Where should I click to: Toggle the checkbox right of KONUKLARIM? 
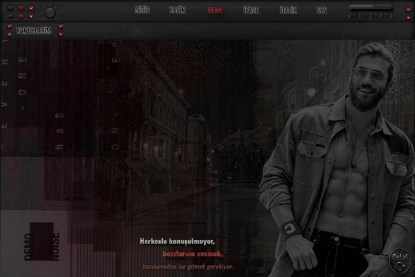[60, 27]
